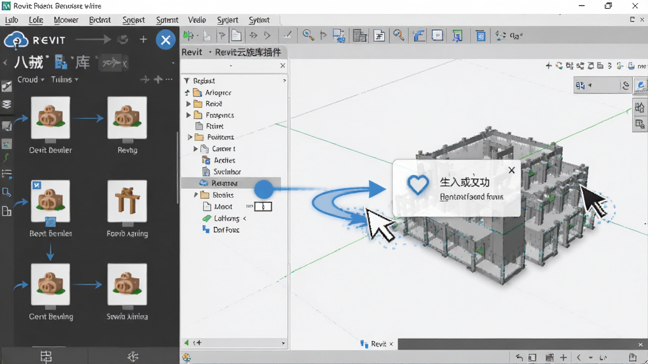Click the bottom-left grid layout icon
Viewport: 648px width, 364px height.
coord(46,356)
